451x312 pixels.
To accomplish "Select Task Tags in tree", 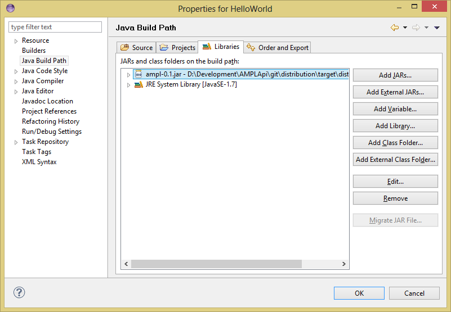I will pos(37,152).
